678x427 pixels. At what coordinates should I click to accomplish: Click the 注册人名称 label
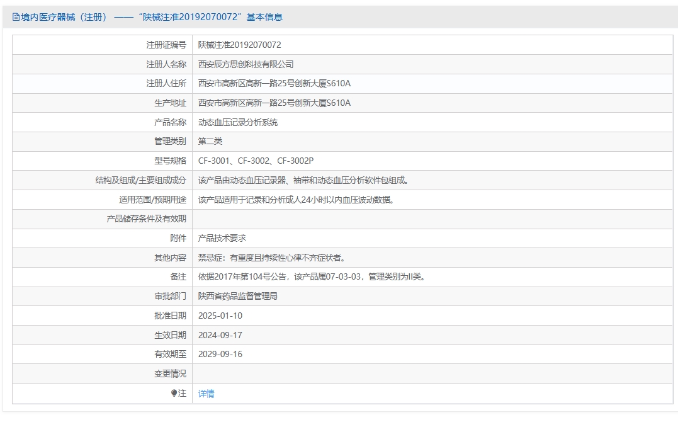click(166, 64)
